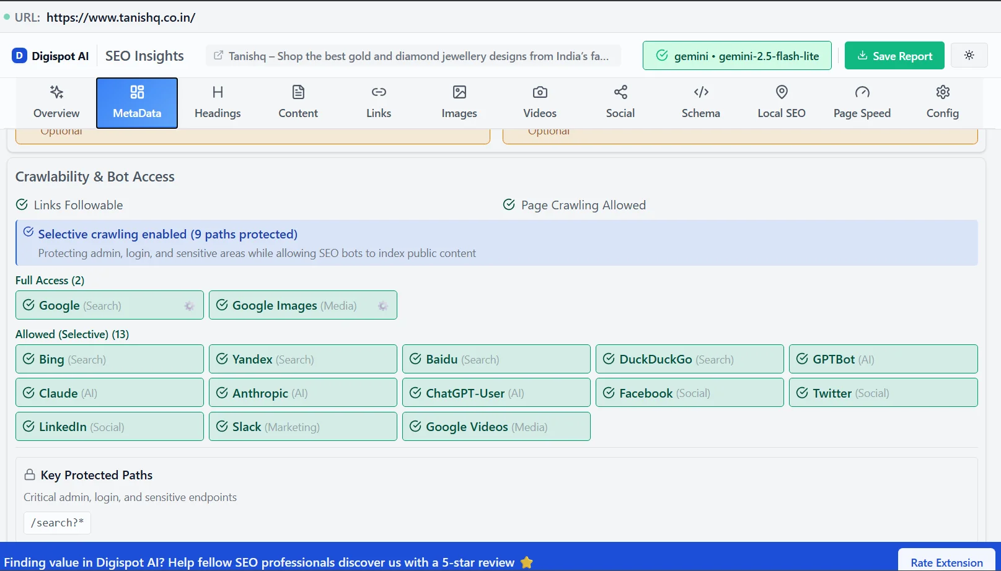Toggle light/dark theme switch
Image resolution: width=1001 pixels, height=571 pixels.
point(969,55)
